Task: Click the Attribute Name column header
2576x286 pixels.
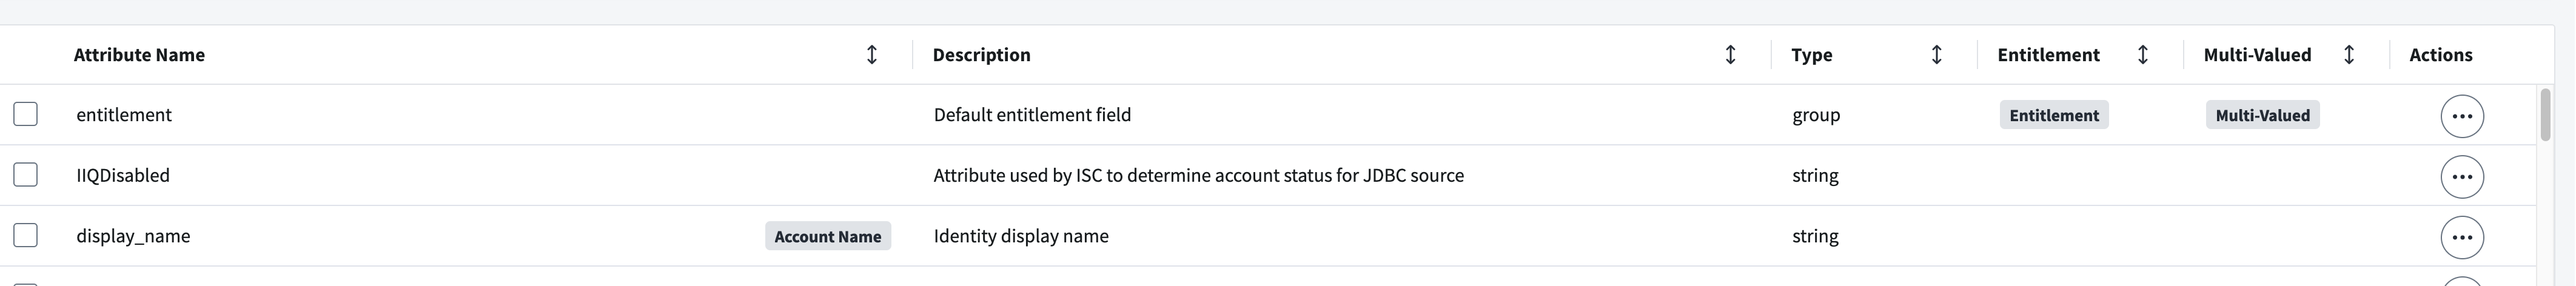Action: click(139, 55)
